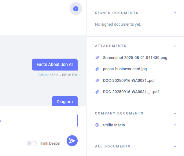
Task: Expand the All Documents section chevron
Action: pyautogui.click(x=175, y=147)
